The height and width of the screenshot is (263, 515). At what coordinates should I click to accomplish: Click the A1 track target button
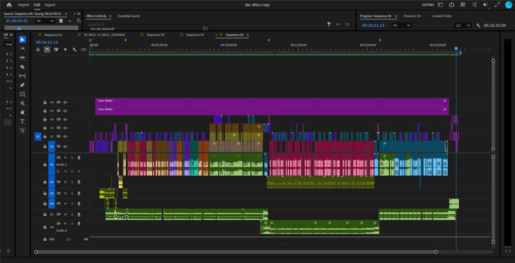click(x=52, y=164)
